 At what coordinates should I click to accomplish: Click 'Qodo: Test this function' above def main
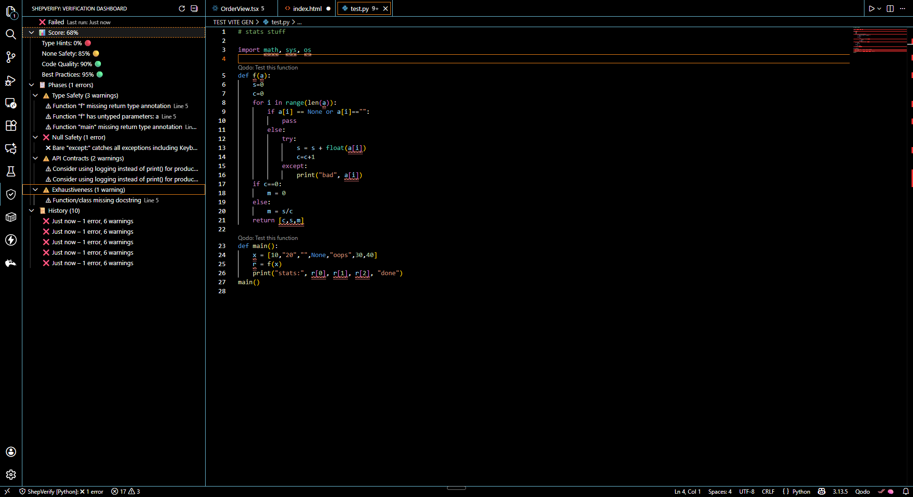click(268, 238)
